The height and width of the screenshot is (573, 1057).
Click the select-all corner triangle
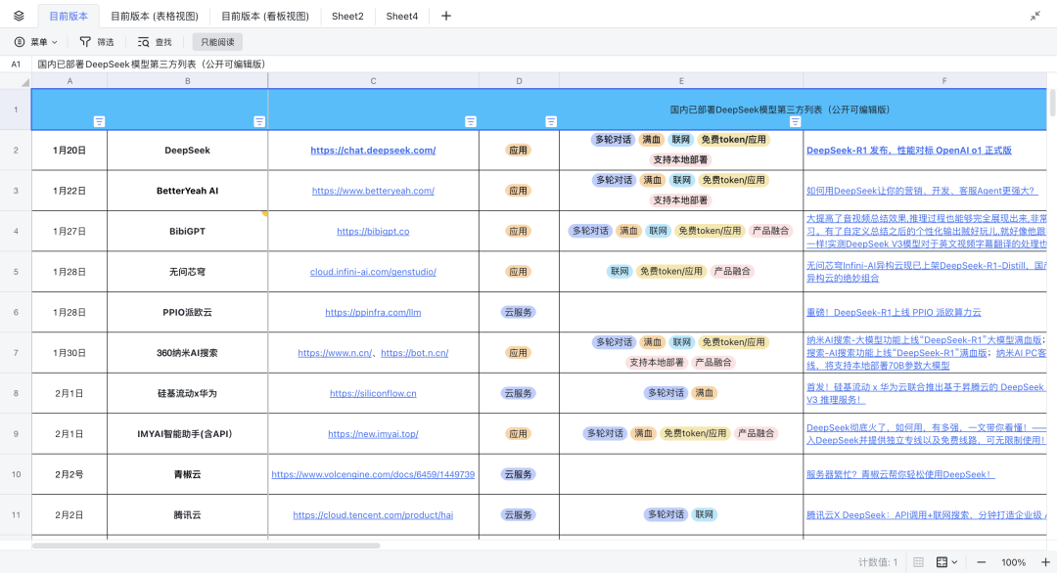pyautogui.click(x=24, y=83)
